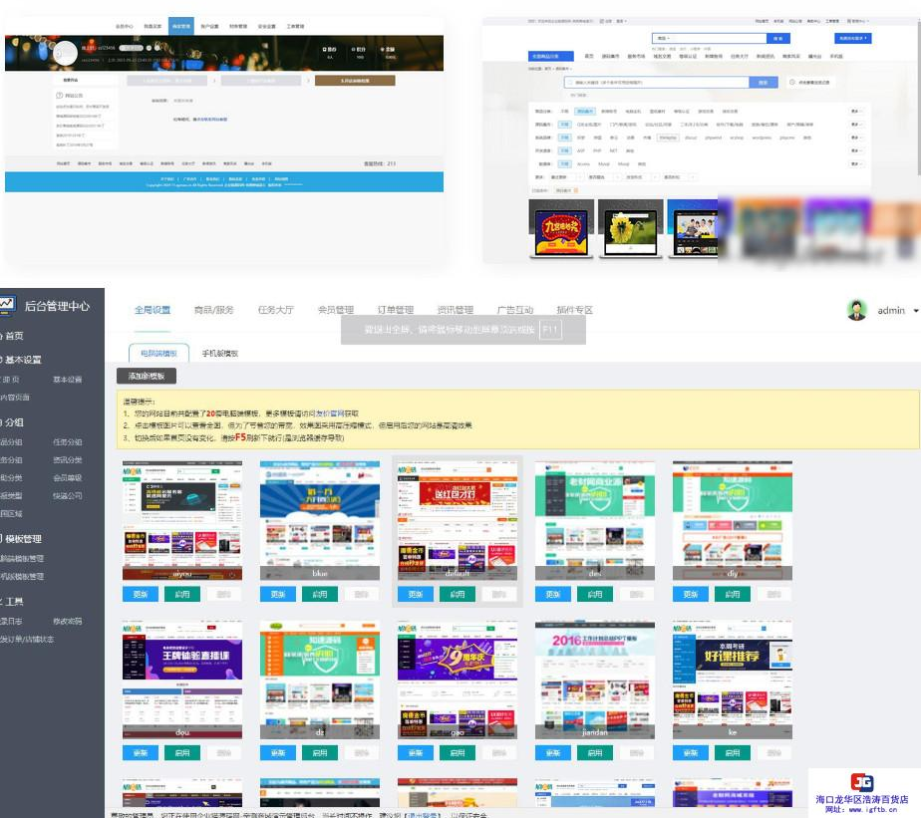Click the 后台管理中心 logo icon
The width and height of the screenshot is (921, 818).
pyautogui.click(x=7, y=306)
